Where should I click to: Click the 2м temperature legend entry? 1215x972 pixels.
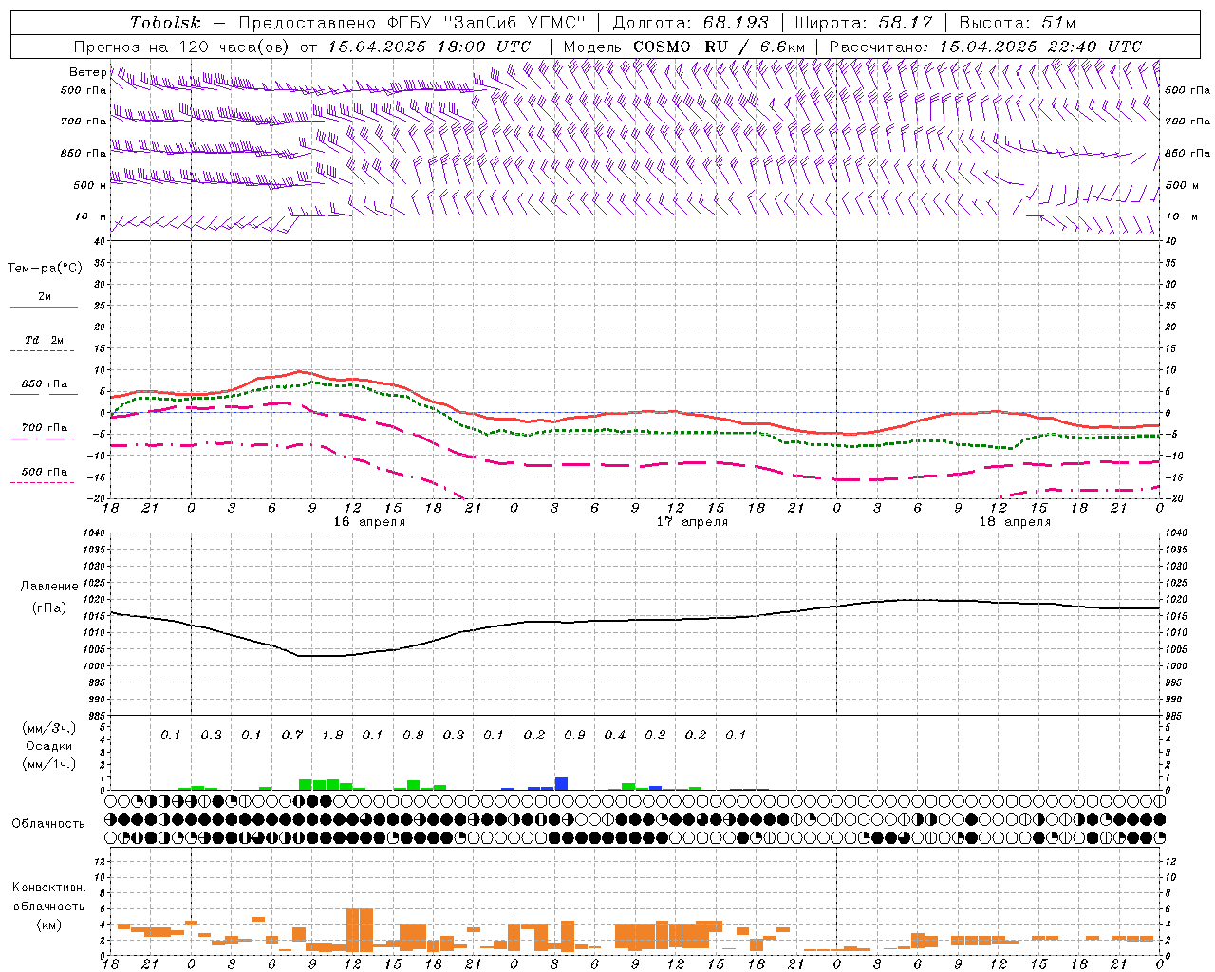coord(44,297)
